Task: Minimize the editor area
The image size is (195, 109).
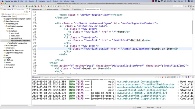Action: 191,9
